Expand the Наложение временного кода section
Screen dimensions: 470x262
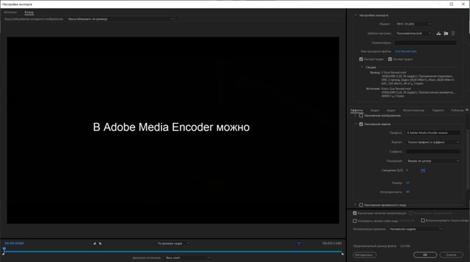point(355,205)
